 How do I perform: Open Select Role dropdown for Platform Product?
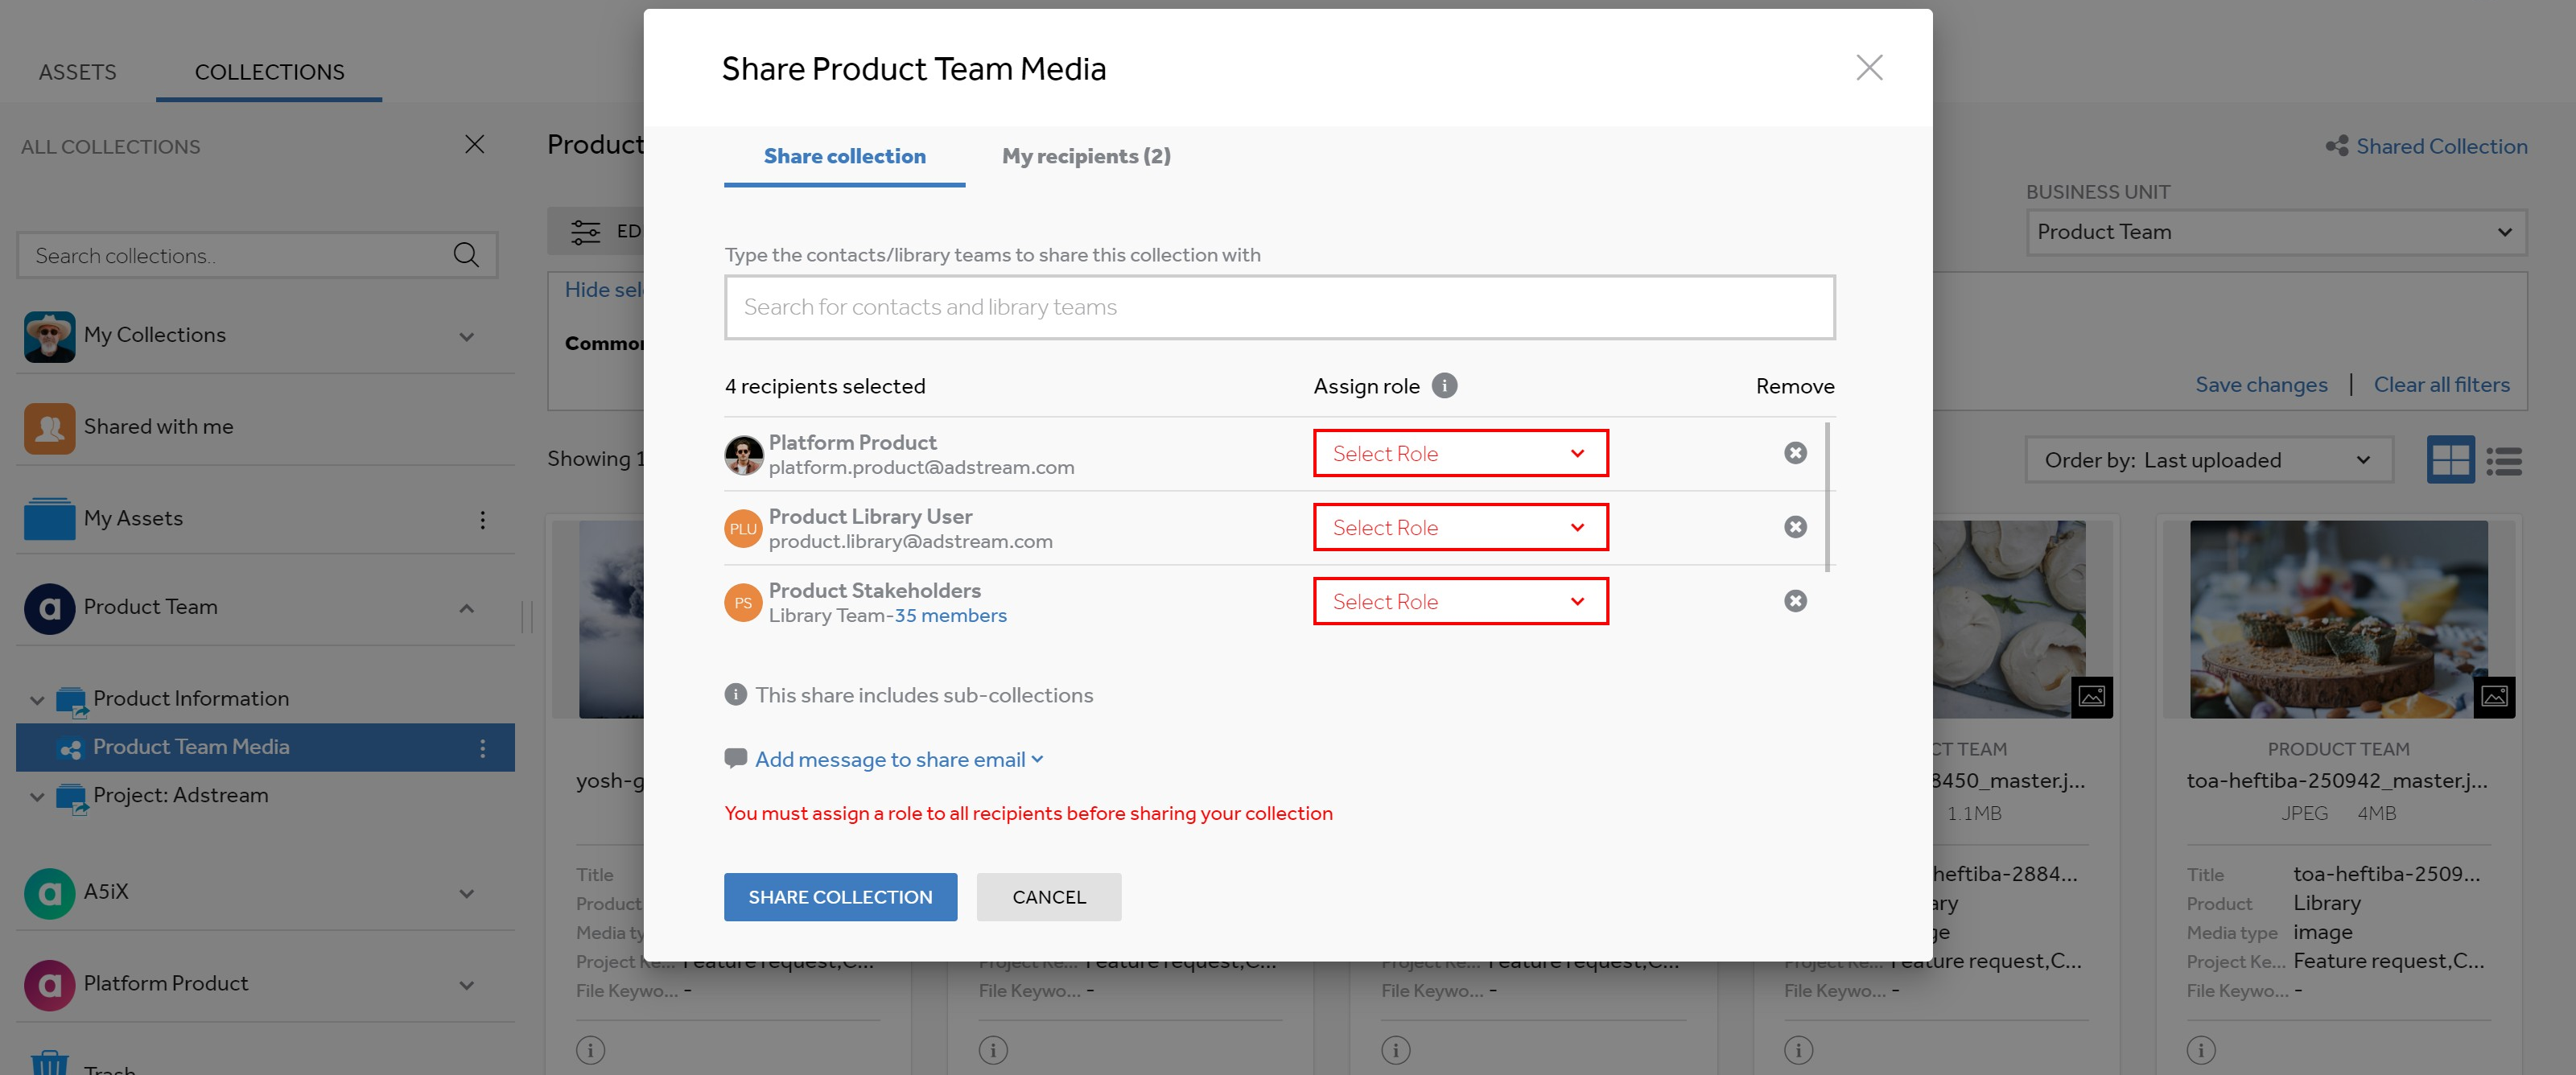pos(1460,453)
